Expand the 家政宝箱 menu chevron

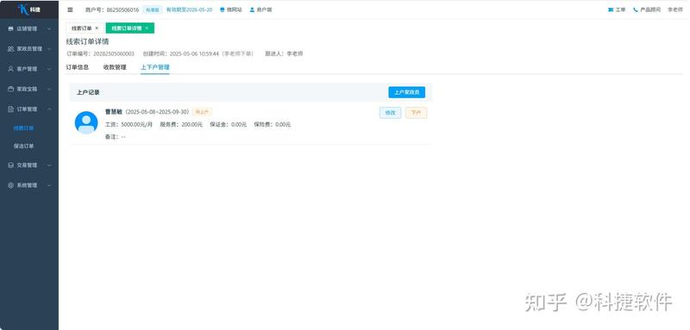tap(49, 89)
